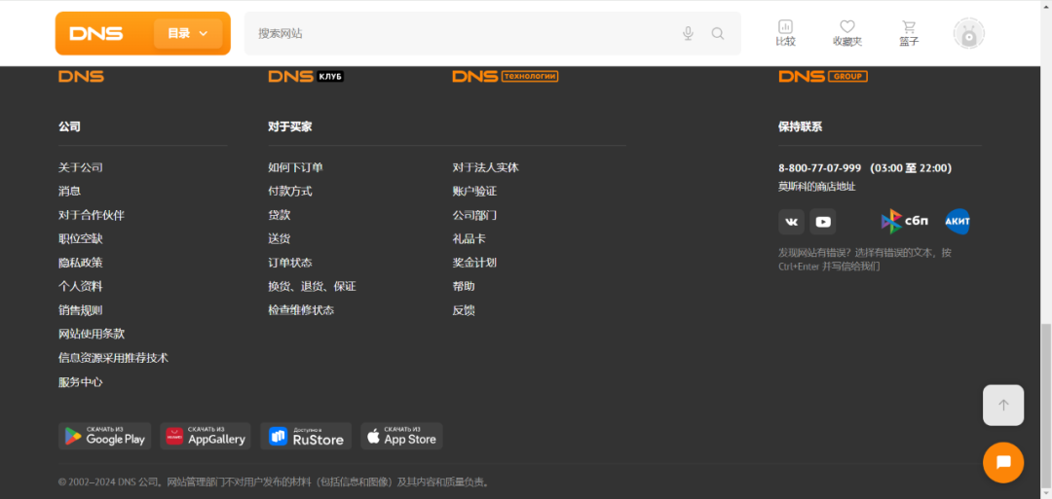
Task: Open the 付款方式 payment methods link
Action: point(290,192)
